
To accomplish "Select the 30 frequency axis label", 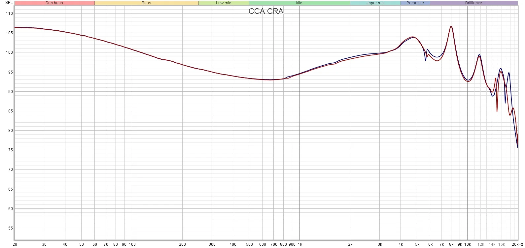I will pos(44,244).
